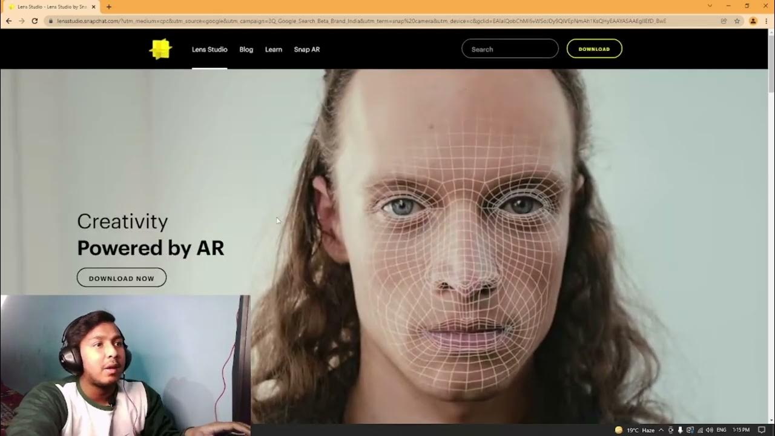Viewport: 775px width, 436px height.
Task: Open the tab search chevron
Action: 710,6
